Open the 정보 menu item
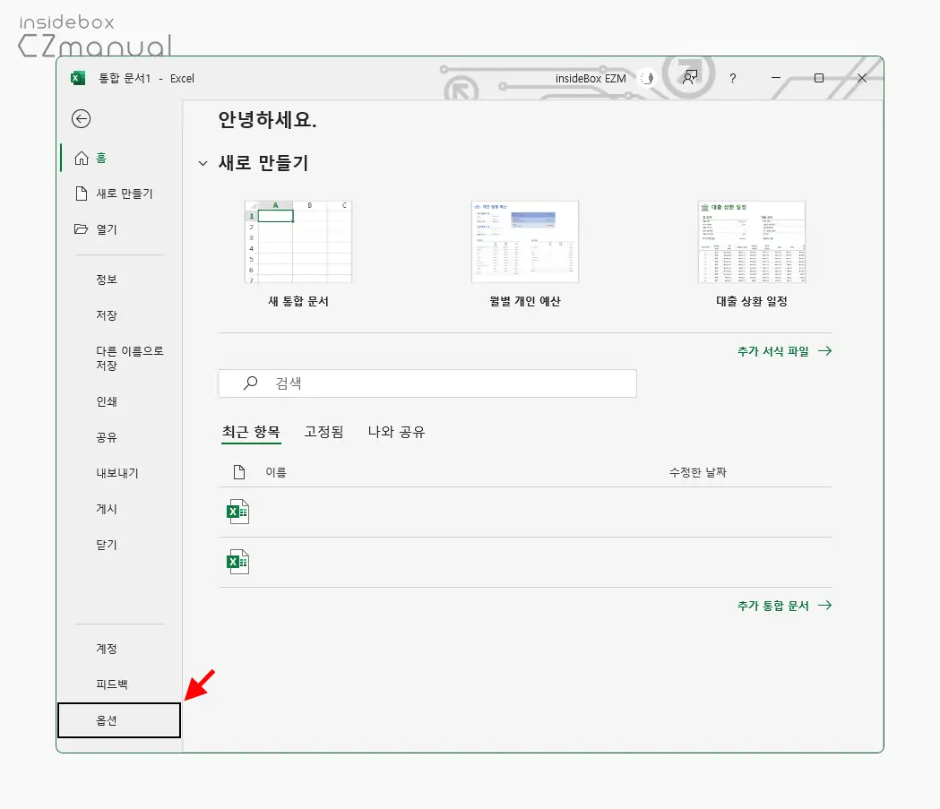 120,280
